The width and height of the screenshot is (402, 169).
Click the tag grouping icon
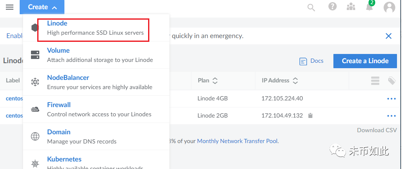point(392,81)
